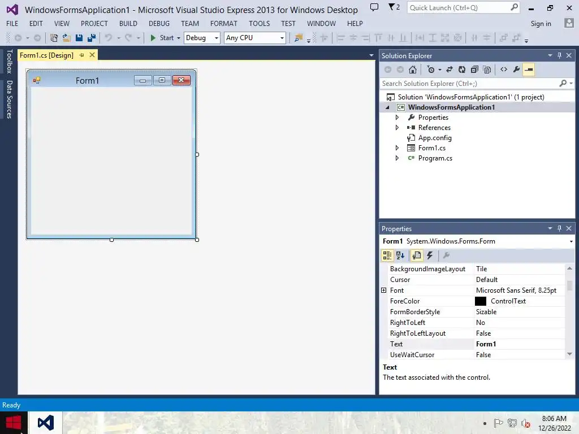Image resolution: width=579 pixels, height=434 pixels.
Task: Click View Code icon in Solution Explorer
Action: [504, 70]
